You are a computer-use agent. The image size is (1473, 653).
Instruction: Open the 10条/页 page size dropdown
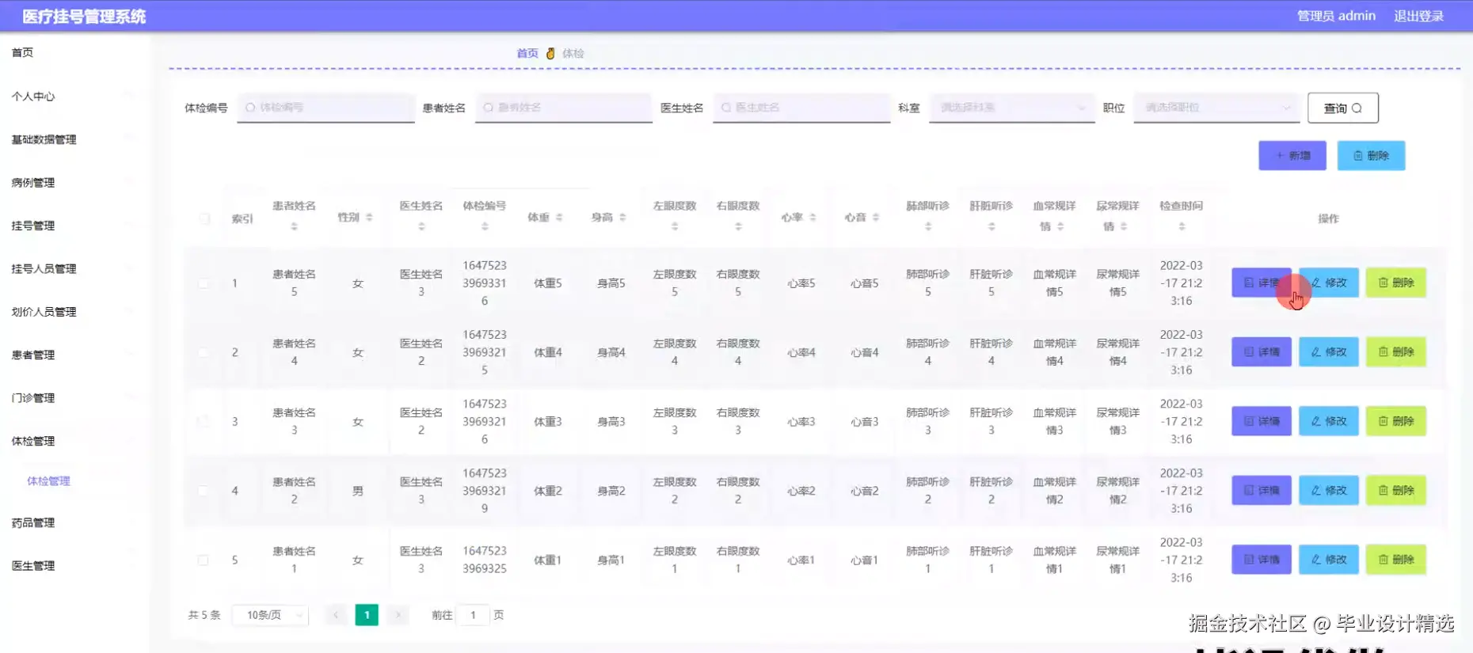tap(270, 615)
